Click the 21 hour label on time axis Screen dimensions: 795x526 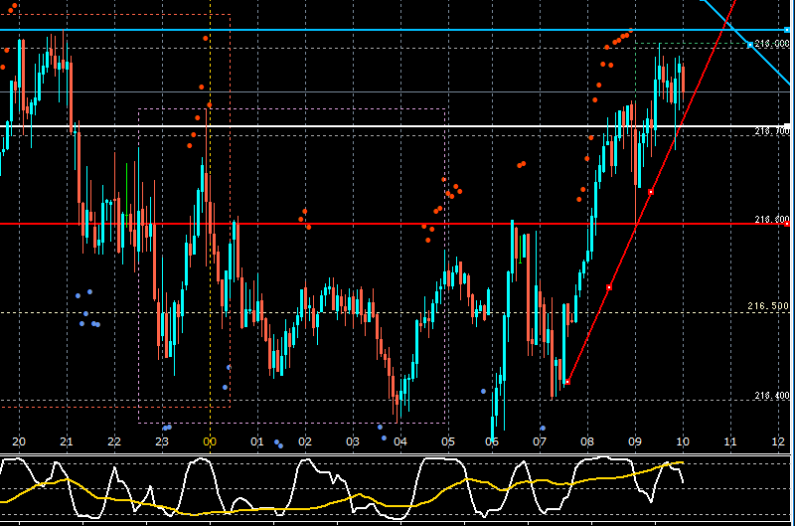point(67,441)
